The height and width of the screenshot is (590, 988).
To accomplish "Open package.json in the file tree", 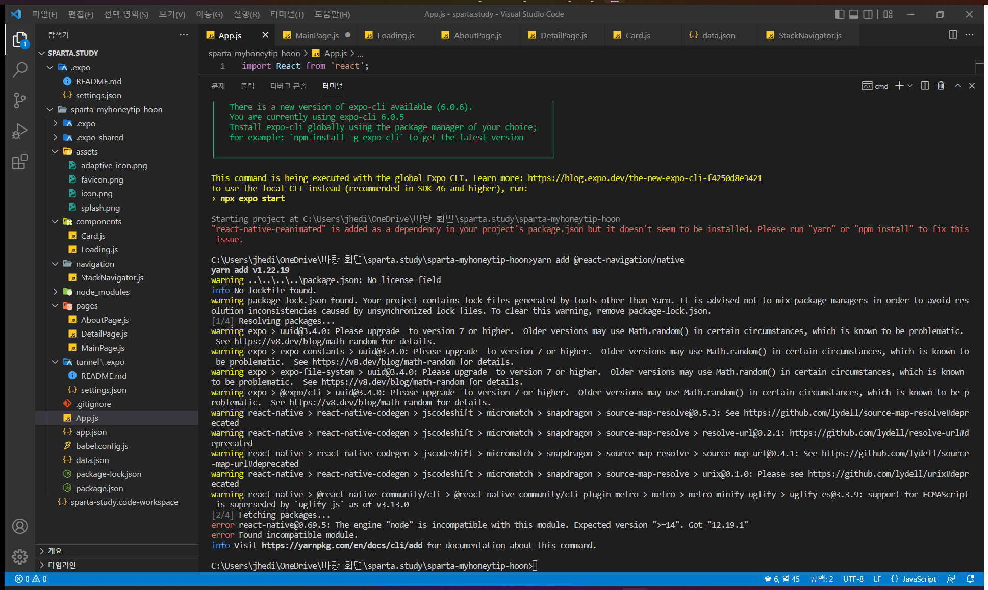I will coord(99,488).
